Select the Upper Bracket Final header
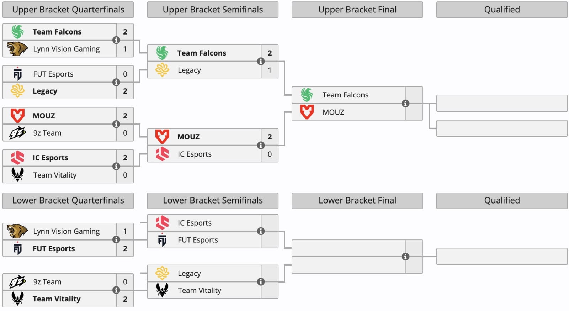This screenshot has height=311, width=569. 357,10
